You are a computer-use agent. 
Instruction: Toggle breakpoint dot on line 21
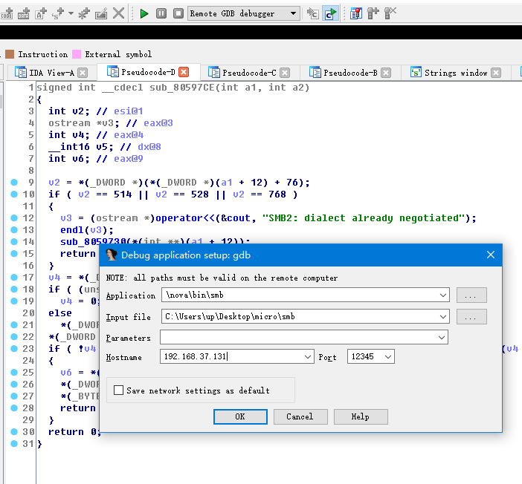(x=14, y=325)
